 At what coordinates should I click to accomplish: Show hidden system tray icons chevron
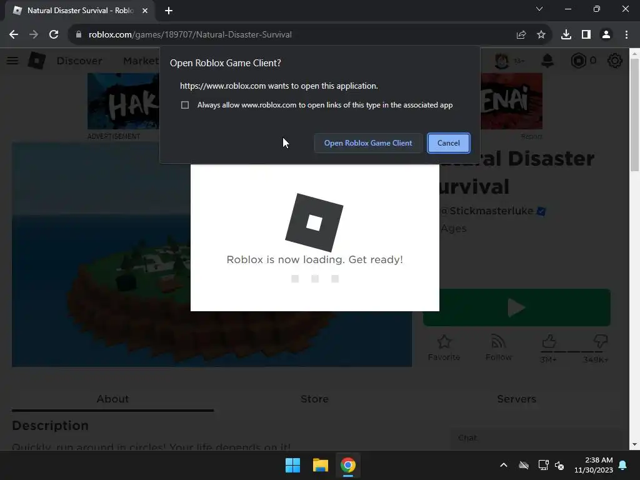click(504, 465)
